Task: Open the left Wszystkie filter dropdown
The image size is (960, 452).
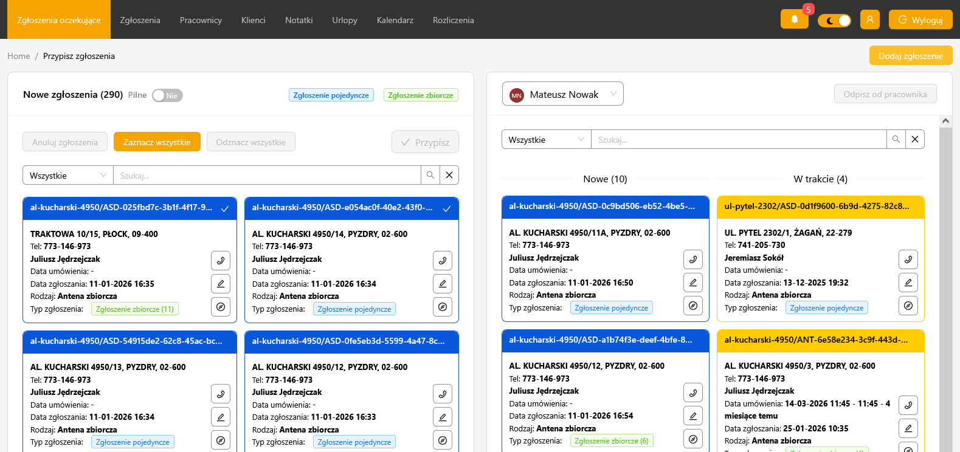Action: (x=68, y=175)
